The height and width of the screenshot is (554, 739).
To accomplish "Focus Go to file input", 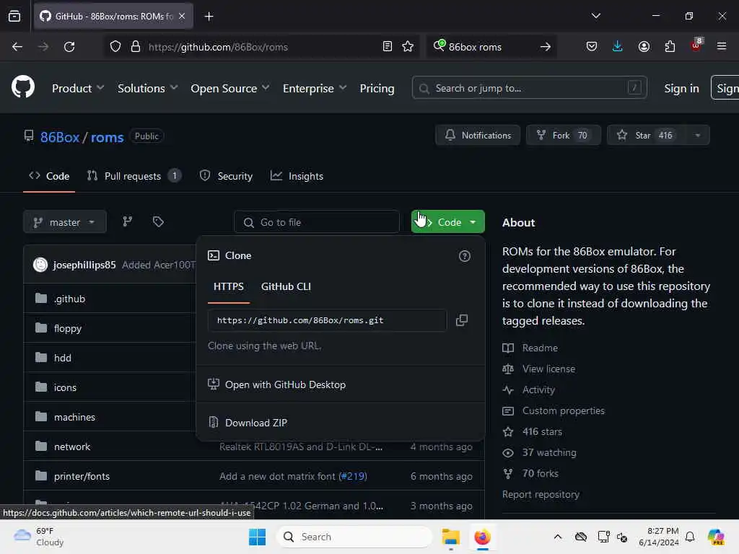I will point(316,222).
